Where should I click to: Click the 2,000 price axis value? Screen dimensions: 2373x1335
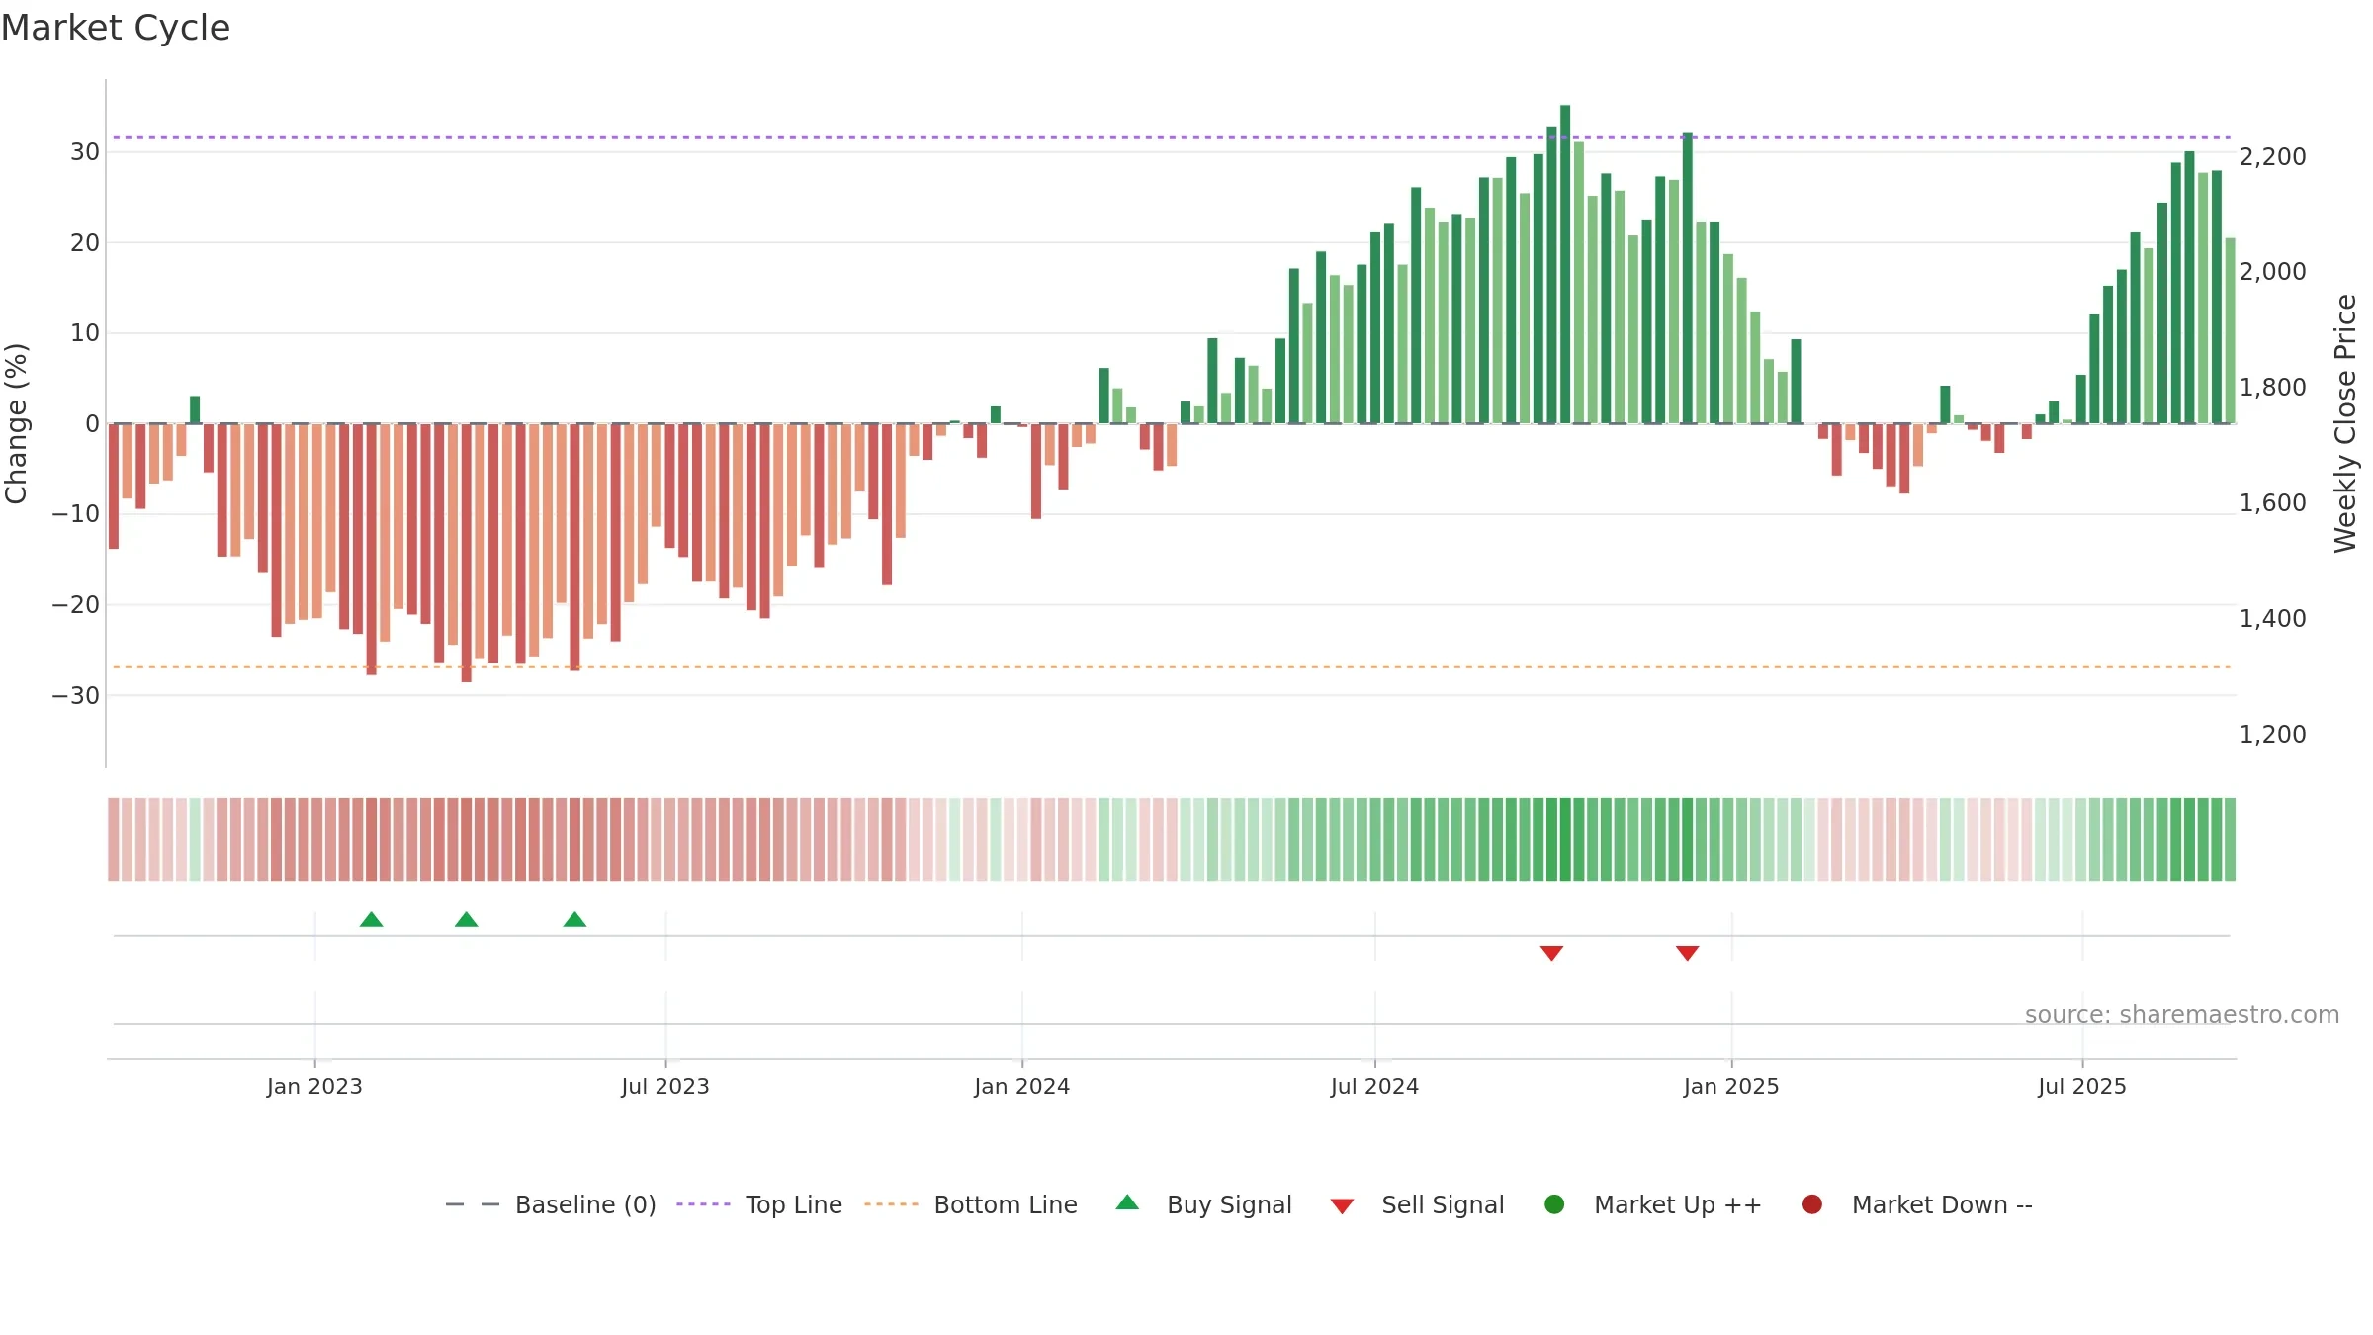2273,271
